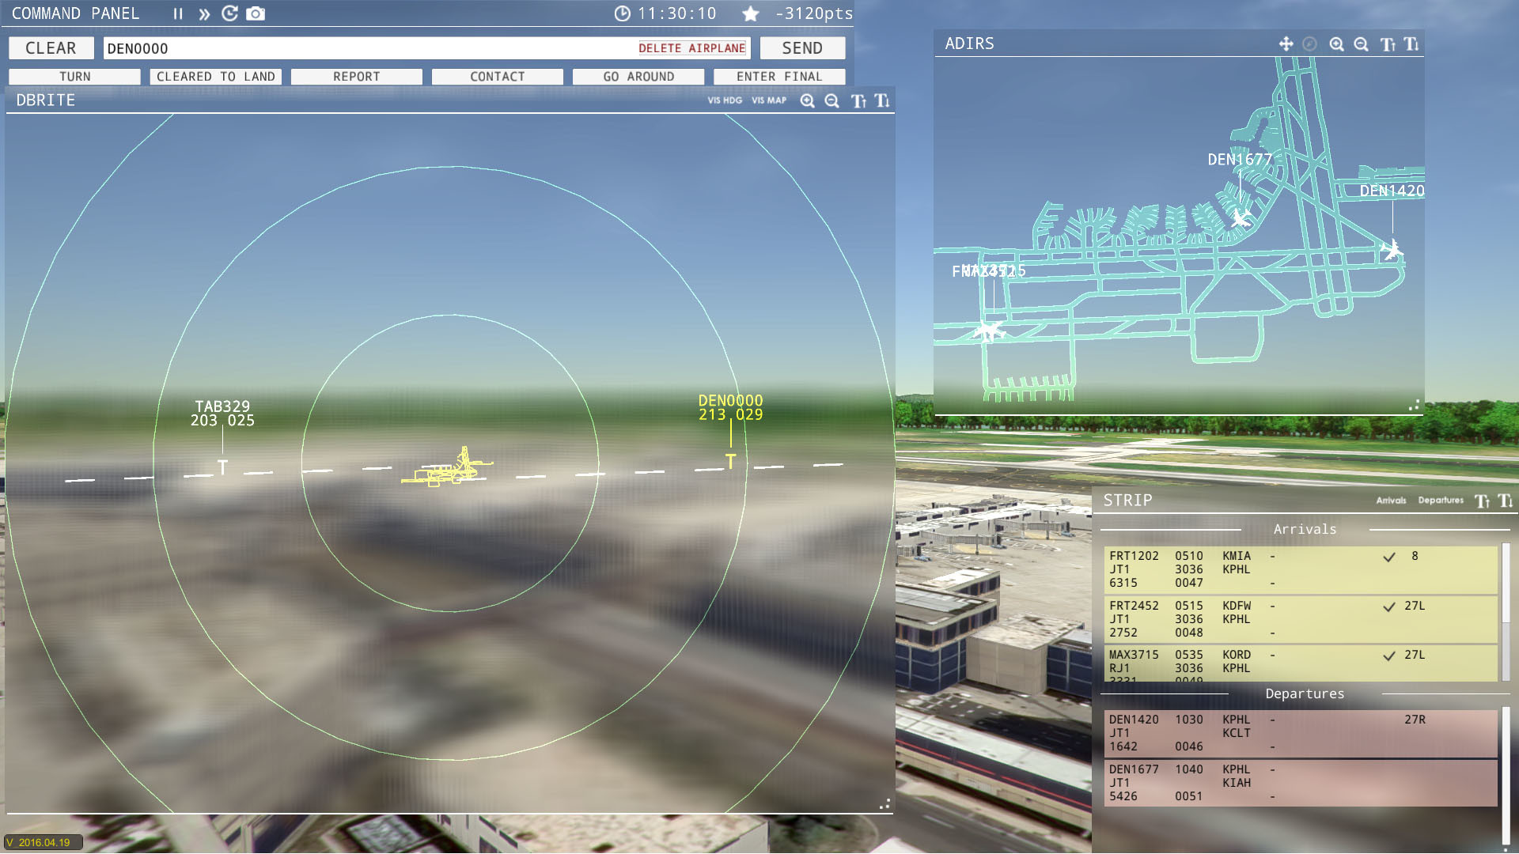The height and width of the screenshot is (854, 1519).
Task: Switch to the Arrivals view in STRIP header
Action: [1391, 500]
